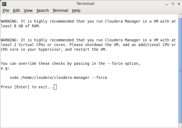Open the Search menu
Screen dimensions: 182x128
(43, 10)
